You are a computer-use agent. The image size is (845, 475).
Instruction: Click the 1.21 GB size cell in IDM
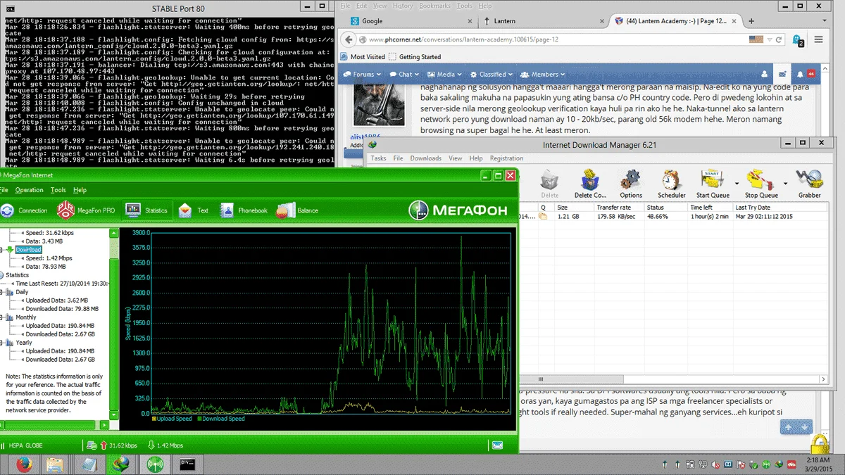(568, 217)
